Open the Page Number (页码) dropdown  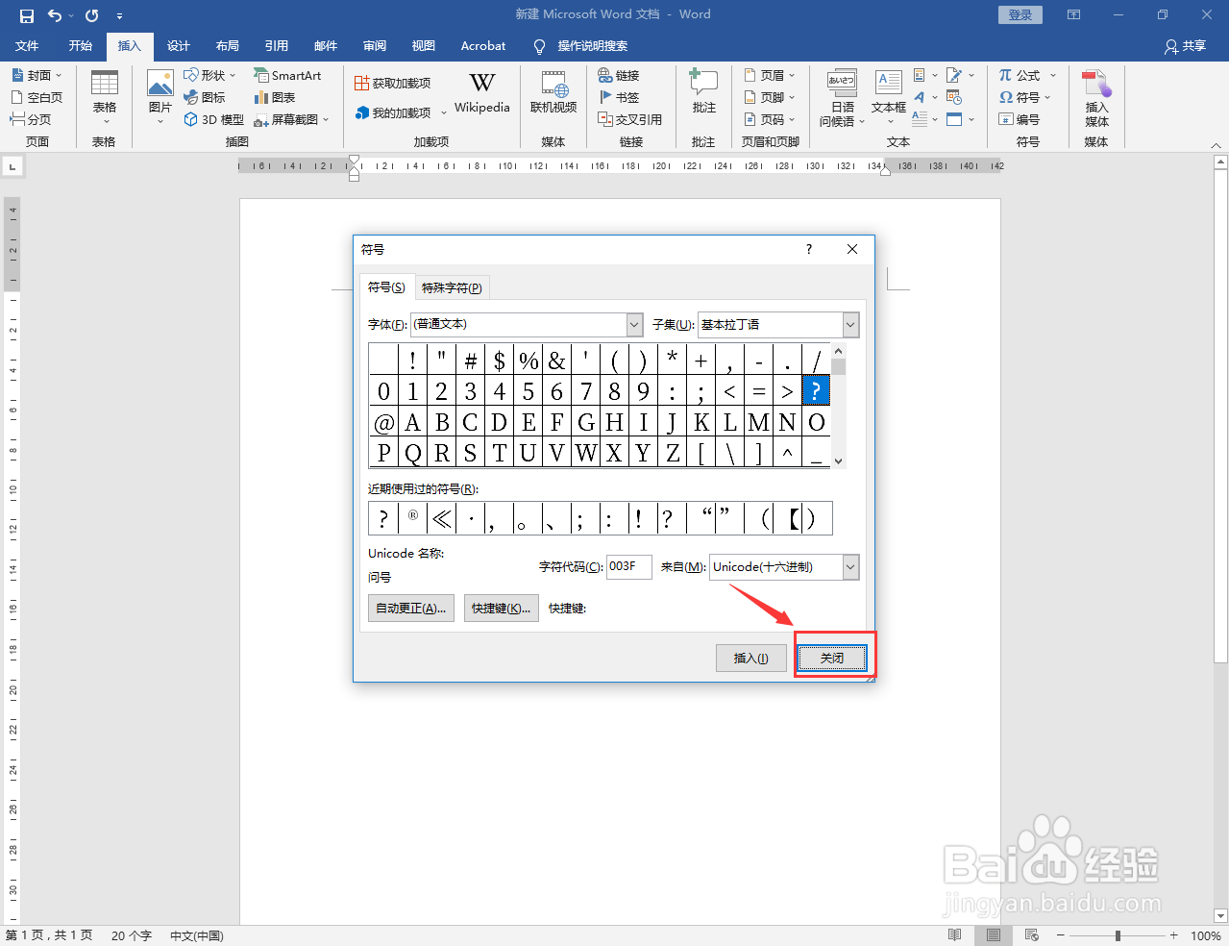pyautogui.click(x=770, y=119)
